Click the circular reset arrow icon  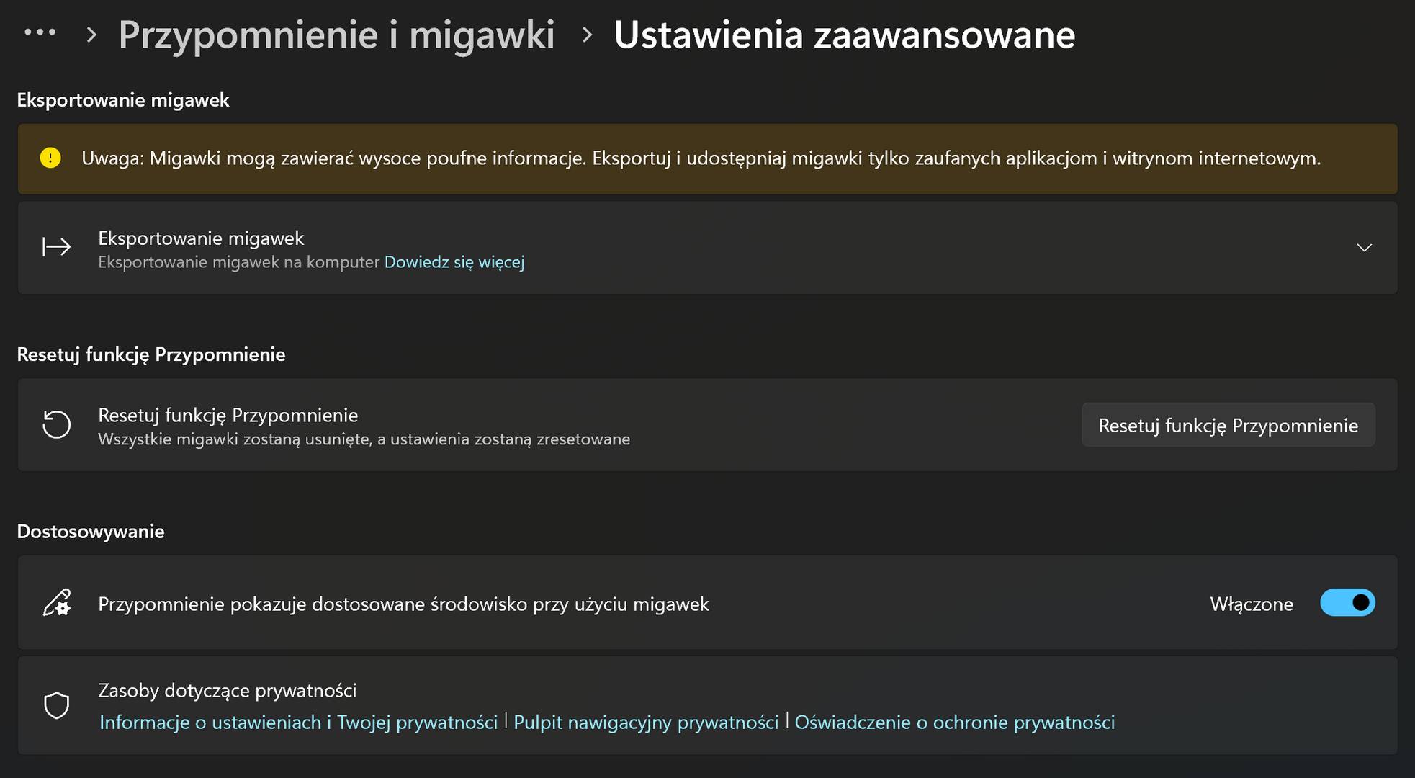click(56, 424)
